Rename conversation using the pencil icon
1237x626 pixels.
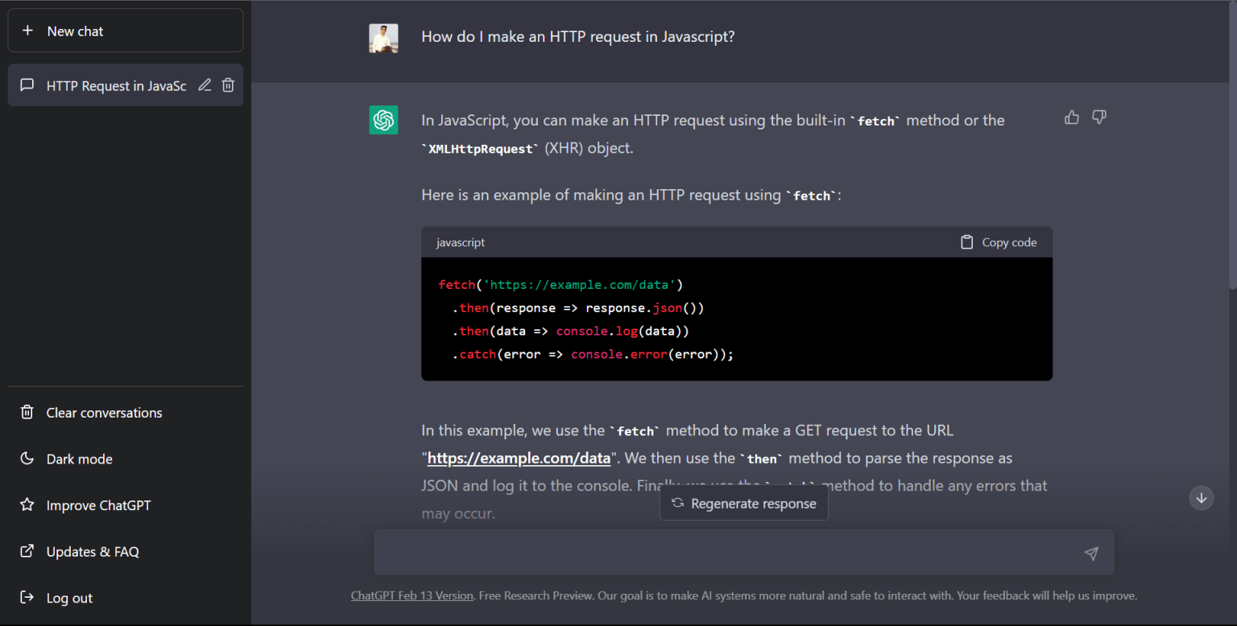click(x=205, y=84)
